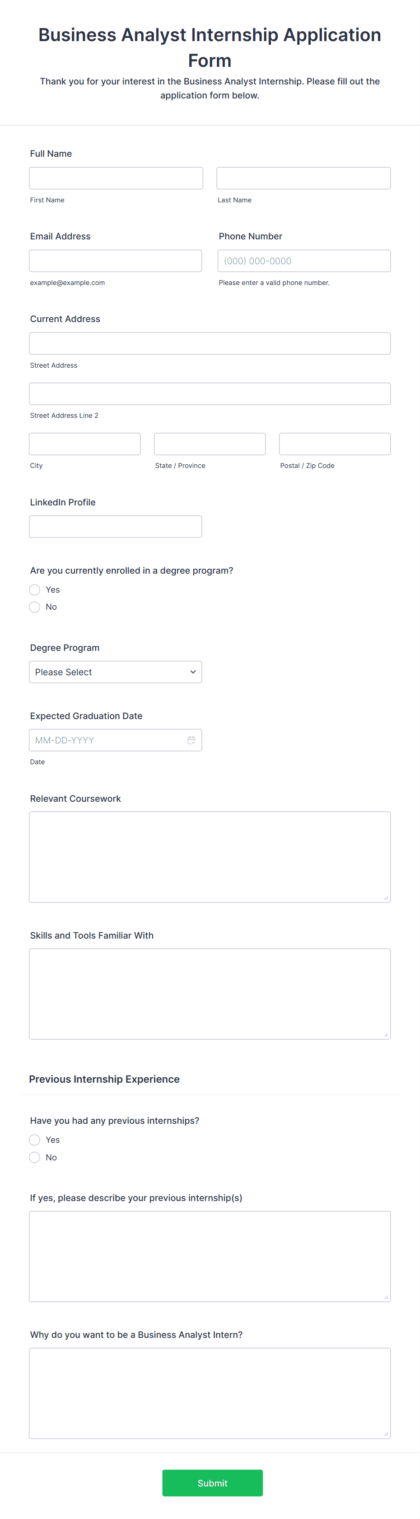Image resolution: width=420 pixels, height=1519 pixels.
Task: Click the Skills and Tools text area
Action: coord(210,993)
